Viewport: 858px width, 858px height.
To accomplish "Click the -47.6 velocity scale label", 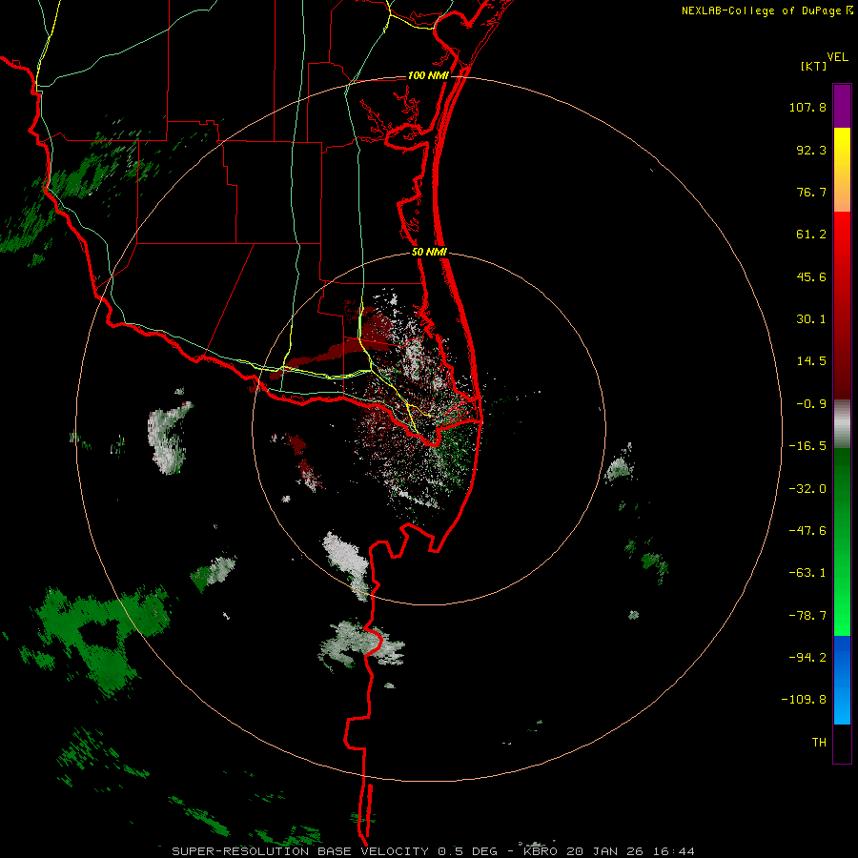I will [807, 531].
